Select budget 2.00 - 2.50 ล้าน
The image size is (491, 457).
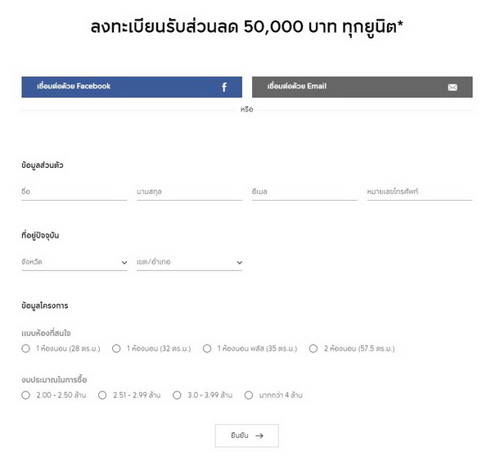(x=26, y=395)
